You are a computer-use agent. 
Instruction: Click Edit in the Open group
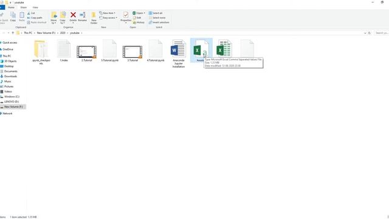tap(137, 18)
